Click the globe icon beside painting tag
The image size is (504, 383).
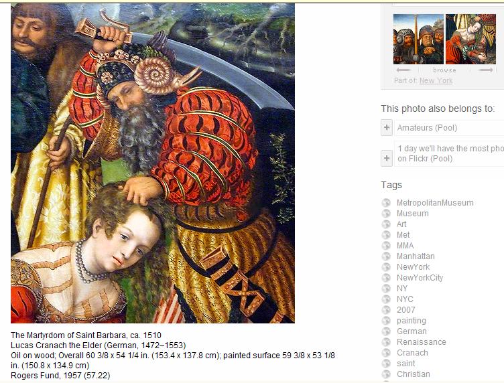click(x=386, y=321)
